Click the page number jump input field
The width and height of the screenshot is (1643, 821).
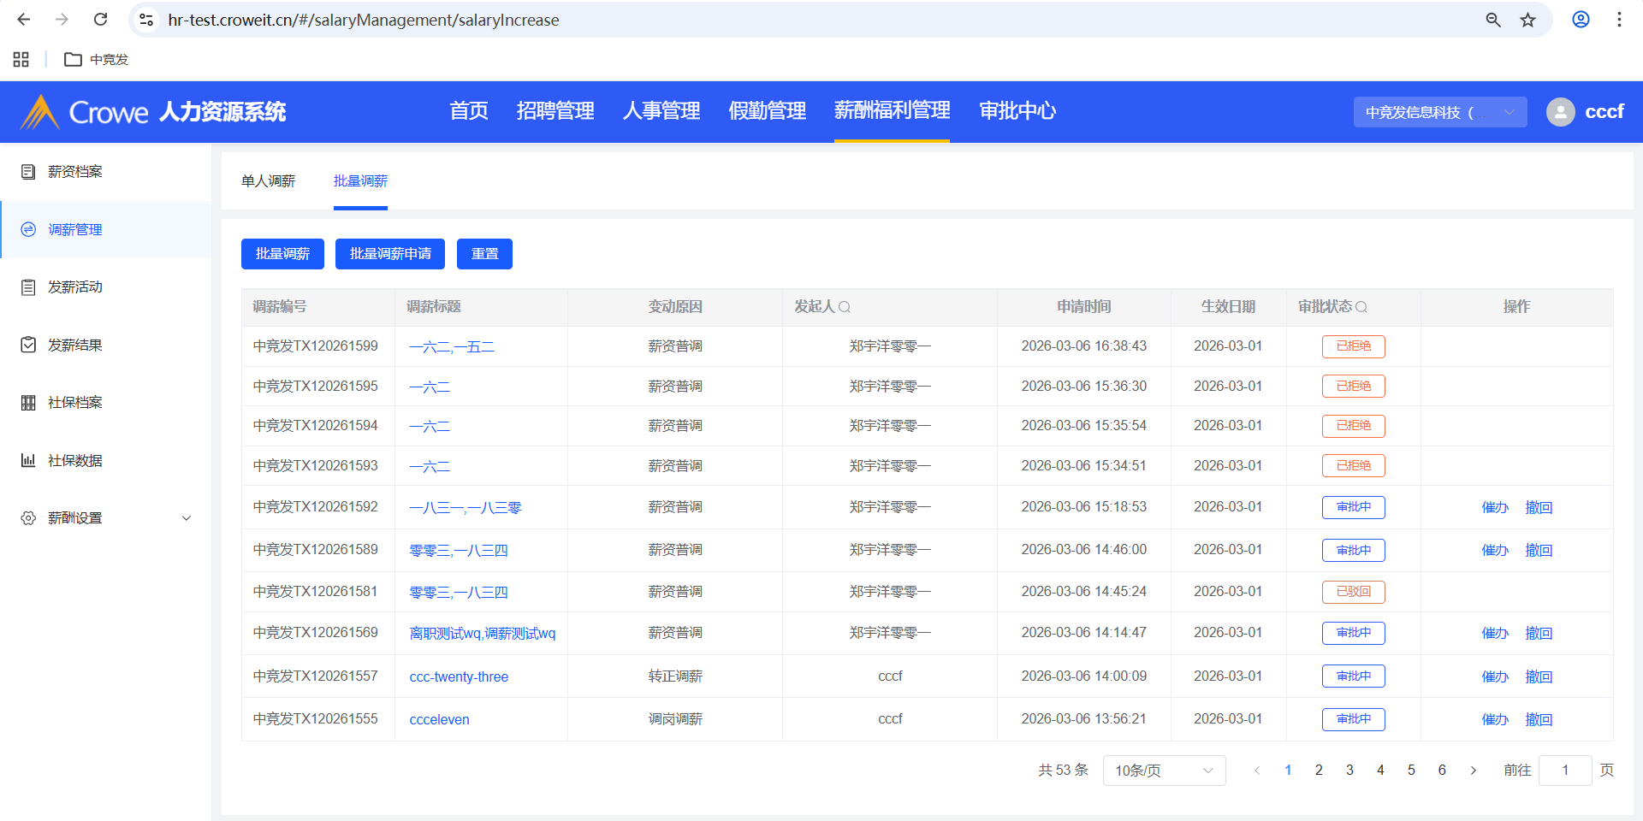(x=1564, y=771)
